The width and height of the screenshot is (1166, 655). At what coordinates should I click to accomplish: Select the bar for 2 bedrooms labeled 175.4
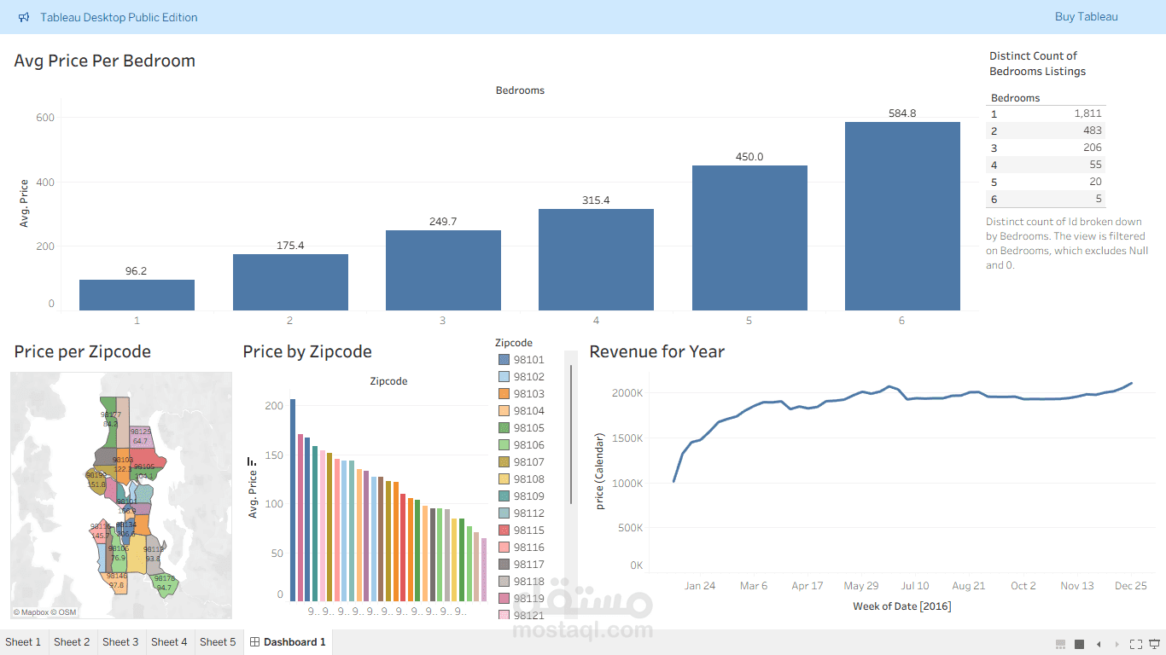[290, 282]
